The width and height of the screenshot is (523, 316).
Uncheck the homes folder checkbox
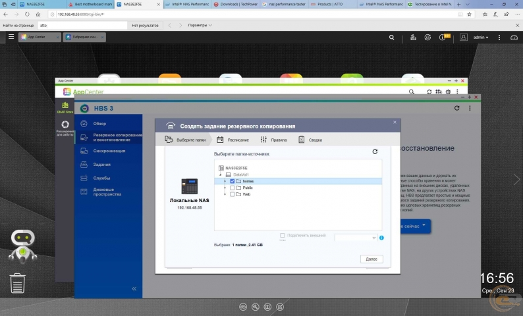pos(233,181)
